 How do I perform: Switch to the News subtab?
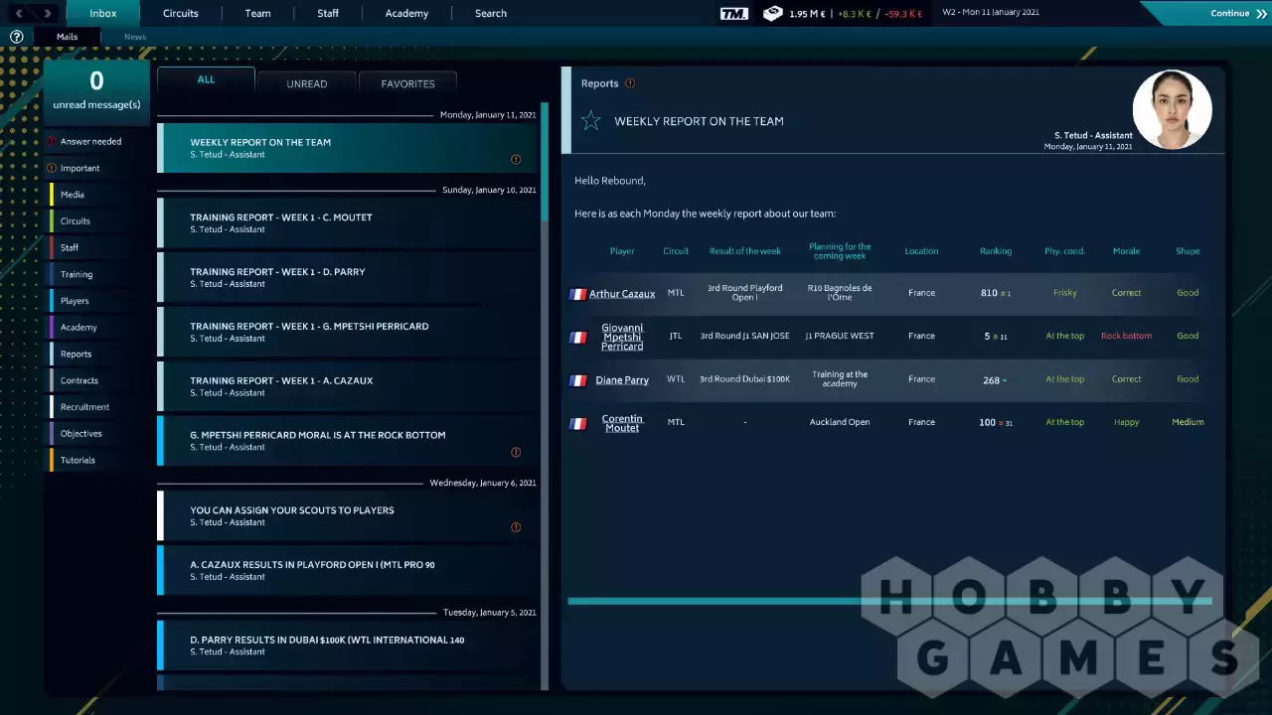[x=135, y=37]
